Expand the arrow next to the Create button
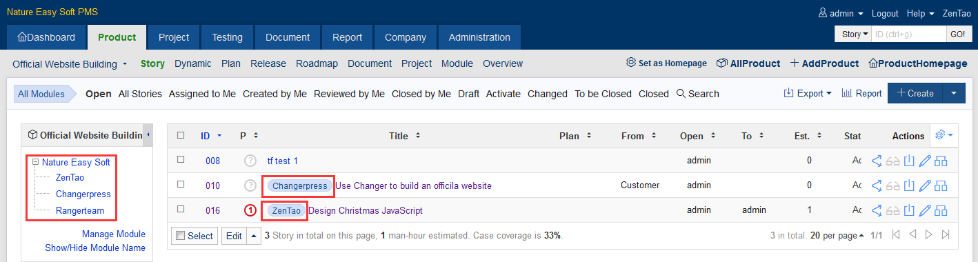978x262 pixels. [x=954, y=93]
